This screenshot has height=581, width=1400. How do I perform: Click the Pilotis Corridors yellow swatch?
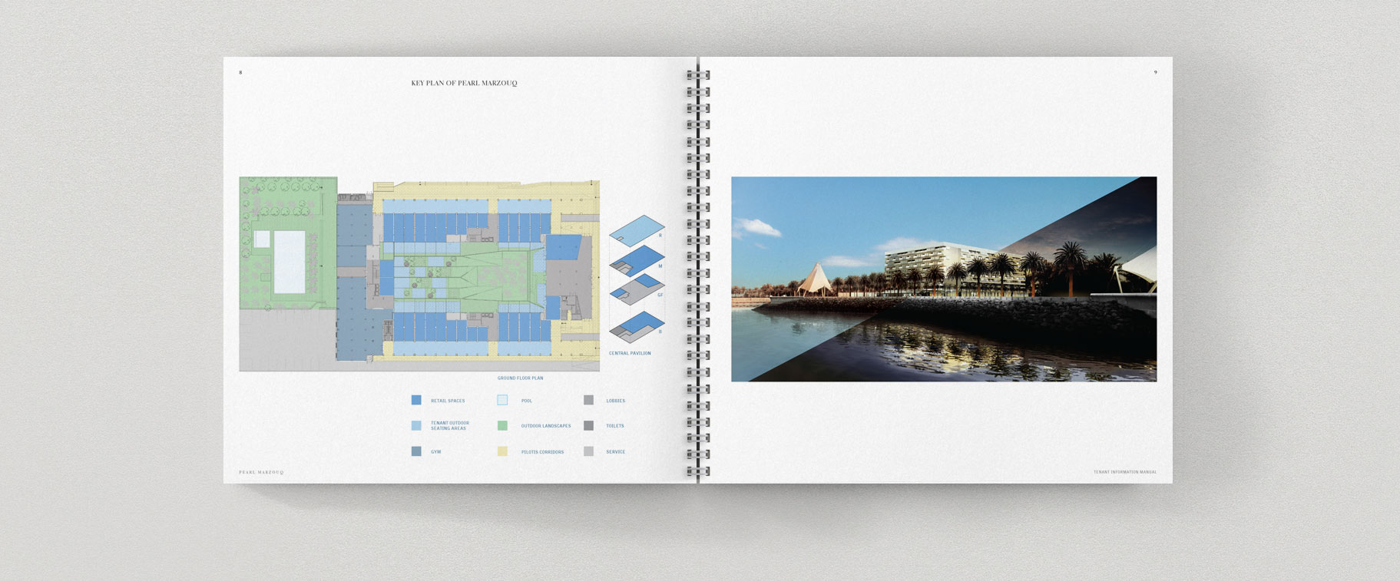(502, 451)
